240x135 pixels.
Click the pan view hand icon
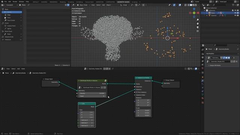coord(198,24)
